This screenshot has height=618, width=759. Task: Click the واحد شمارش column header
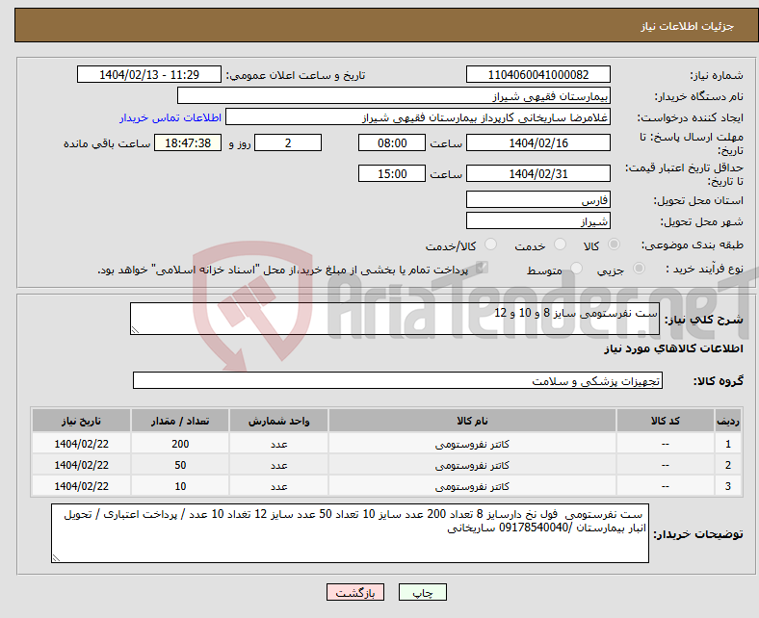278,421
